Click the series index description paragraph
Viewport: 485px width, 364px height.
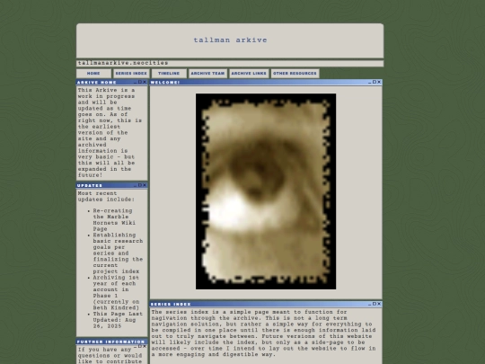click(263, 333)
